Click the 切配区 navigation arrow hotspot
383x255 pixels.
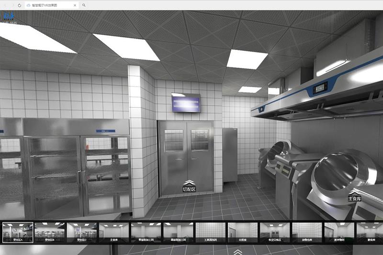pos(189,186)
